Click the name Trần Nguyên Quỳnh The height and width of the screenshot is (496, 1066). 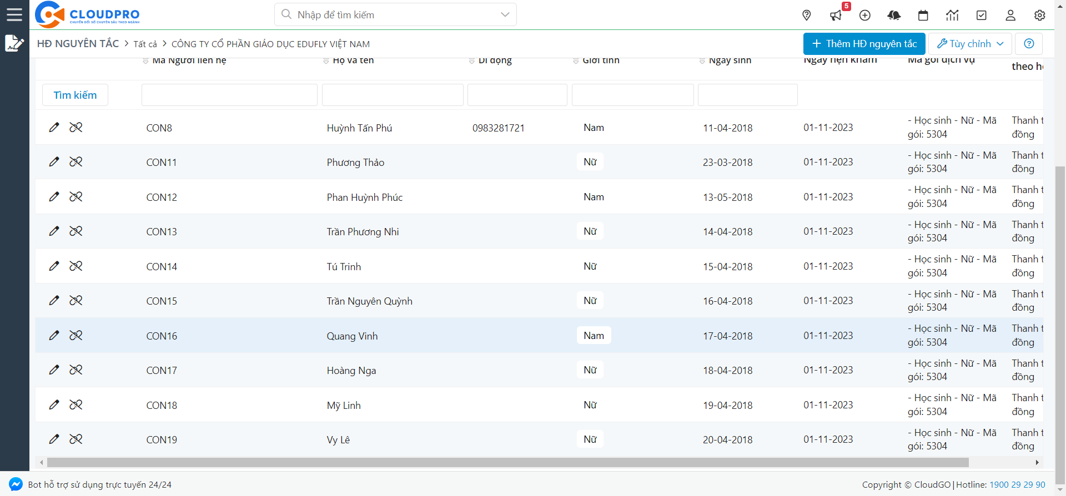tap(369, 301)
